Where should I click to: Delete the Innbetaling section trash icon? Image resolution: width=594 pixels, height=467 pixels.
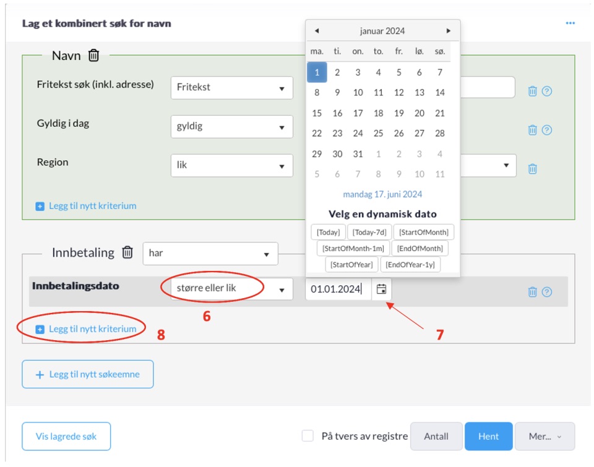[127, 252]
